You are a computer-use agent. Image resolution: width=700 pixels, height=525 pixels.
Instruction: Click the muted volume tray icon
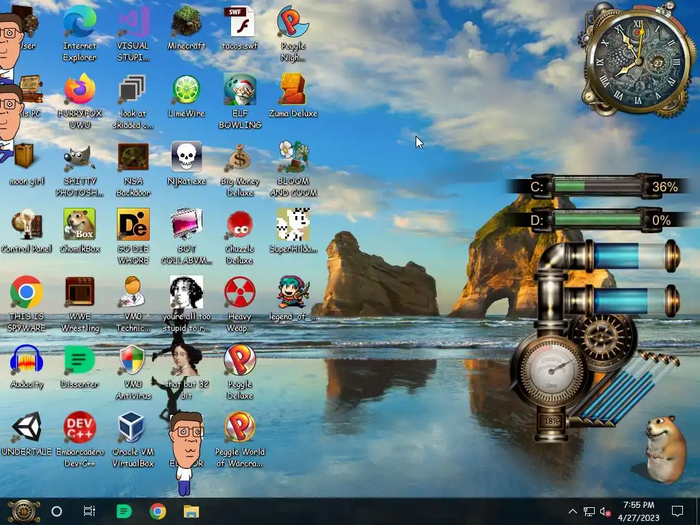[606, 511]
